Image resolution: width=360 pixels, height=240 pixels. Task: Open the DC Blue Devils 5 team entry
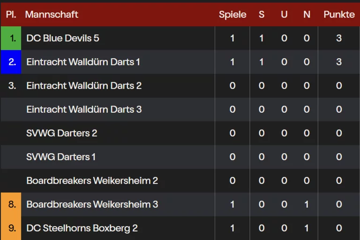(63, 38)
